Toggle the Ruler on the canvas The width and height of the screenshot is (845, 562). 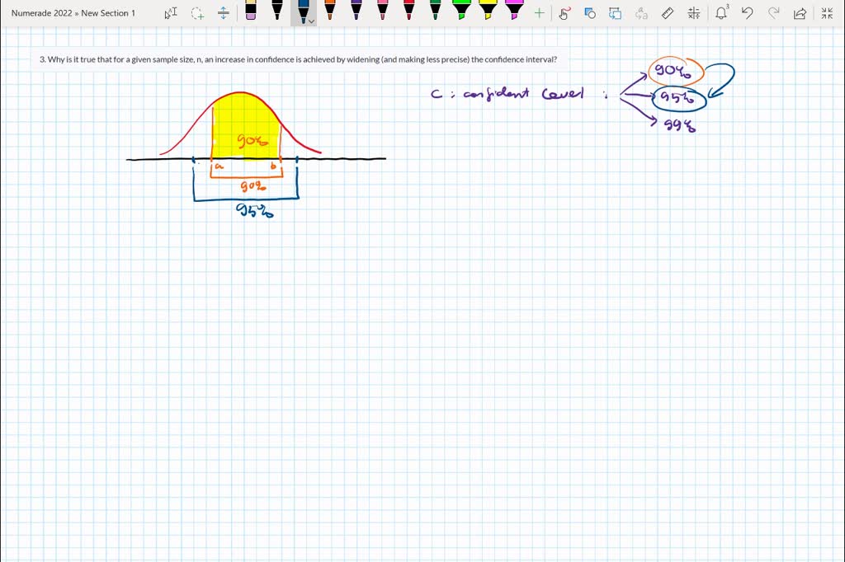[668, 13]
